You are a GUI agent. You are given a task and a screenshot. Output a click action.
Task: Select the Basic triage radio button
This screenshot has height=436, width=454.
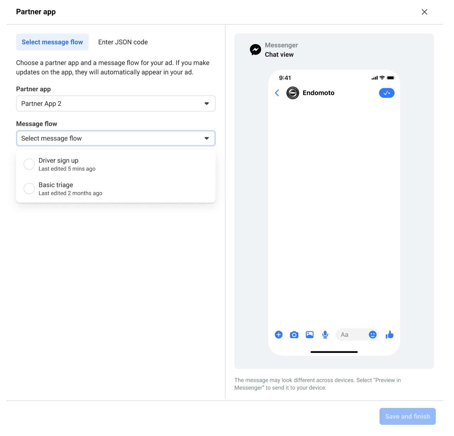pyautogui.click(x=29, y=189)
